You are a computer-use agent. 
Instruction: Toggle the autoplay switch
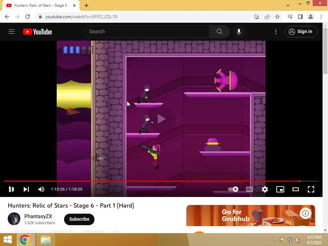(x=233, y=189)
